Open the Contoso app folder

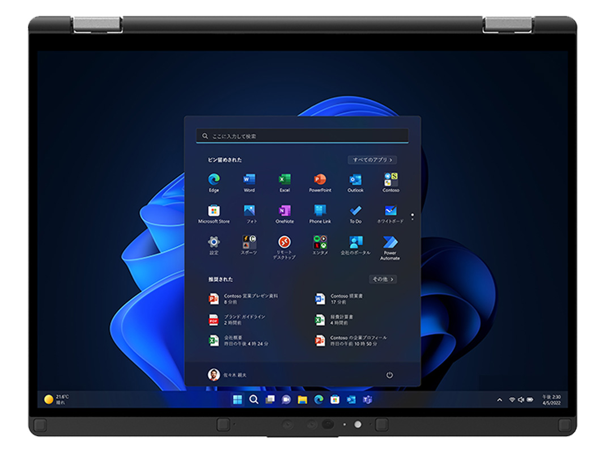click(390, 182)
